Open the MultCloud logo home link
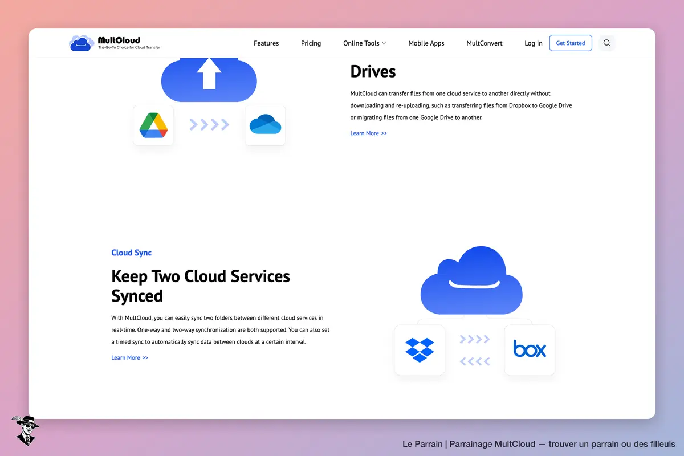The image size is (684, 456). coord(115,43)
